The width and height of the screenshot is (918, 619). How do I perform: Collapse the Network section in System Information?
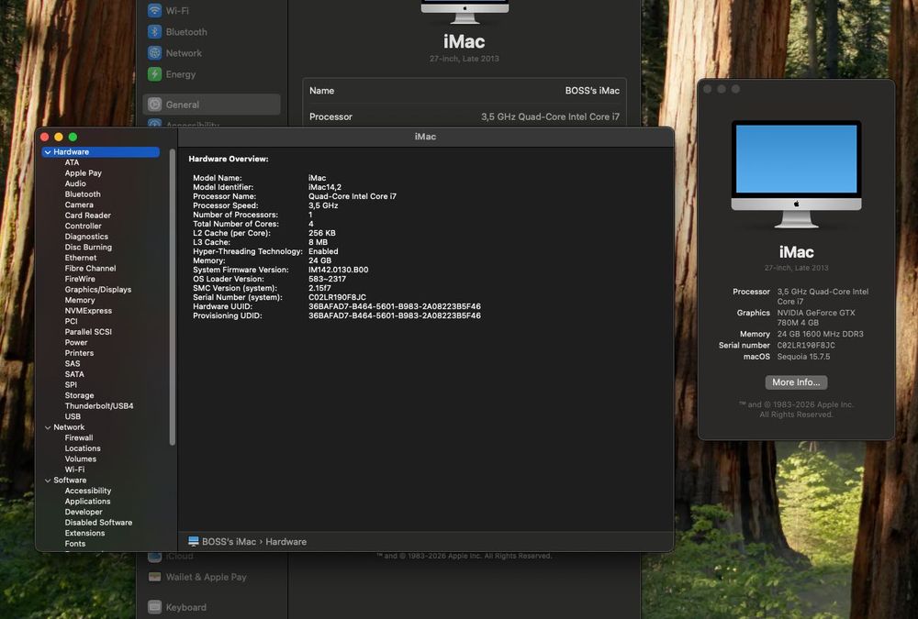point(48,427)
